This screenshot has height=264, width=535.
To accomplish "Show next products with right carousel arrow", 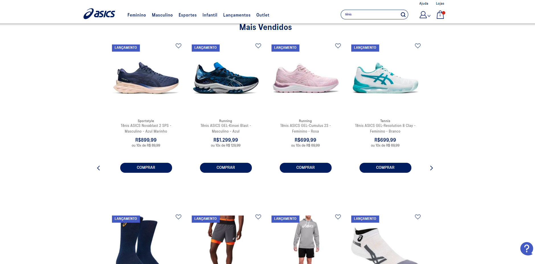I will [x=431, y=168].
